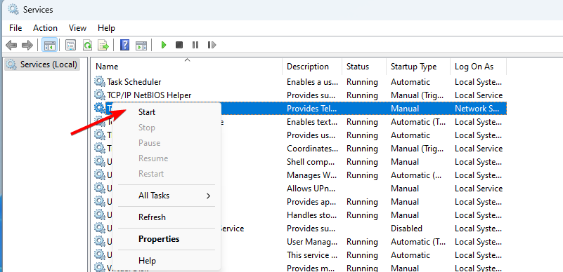Sort by the Name column header
This screenshot has width=563, height=272.
click(107, 67)
